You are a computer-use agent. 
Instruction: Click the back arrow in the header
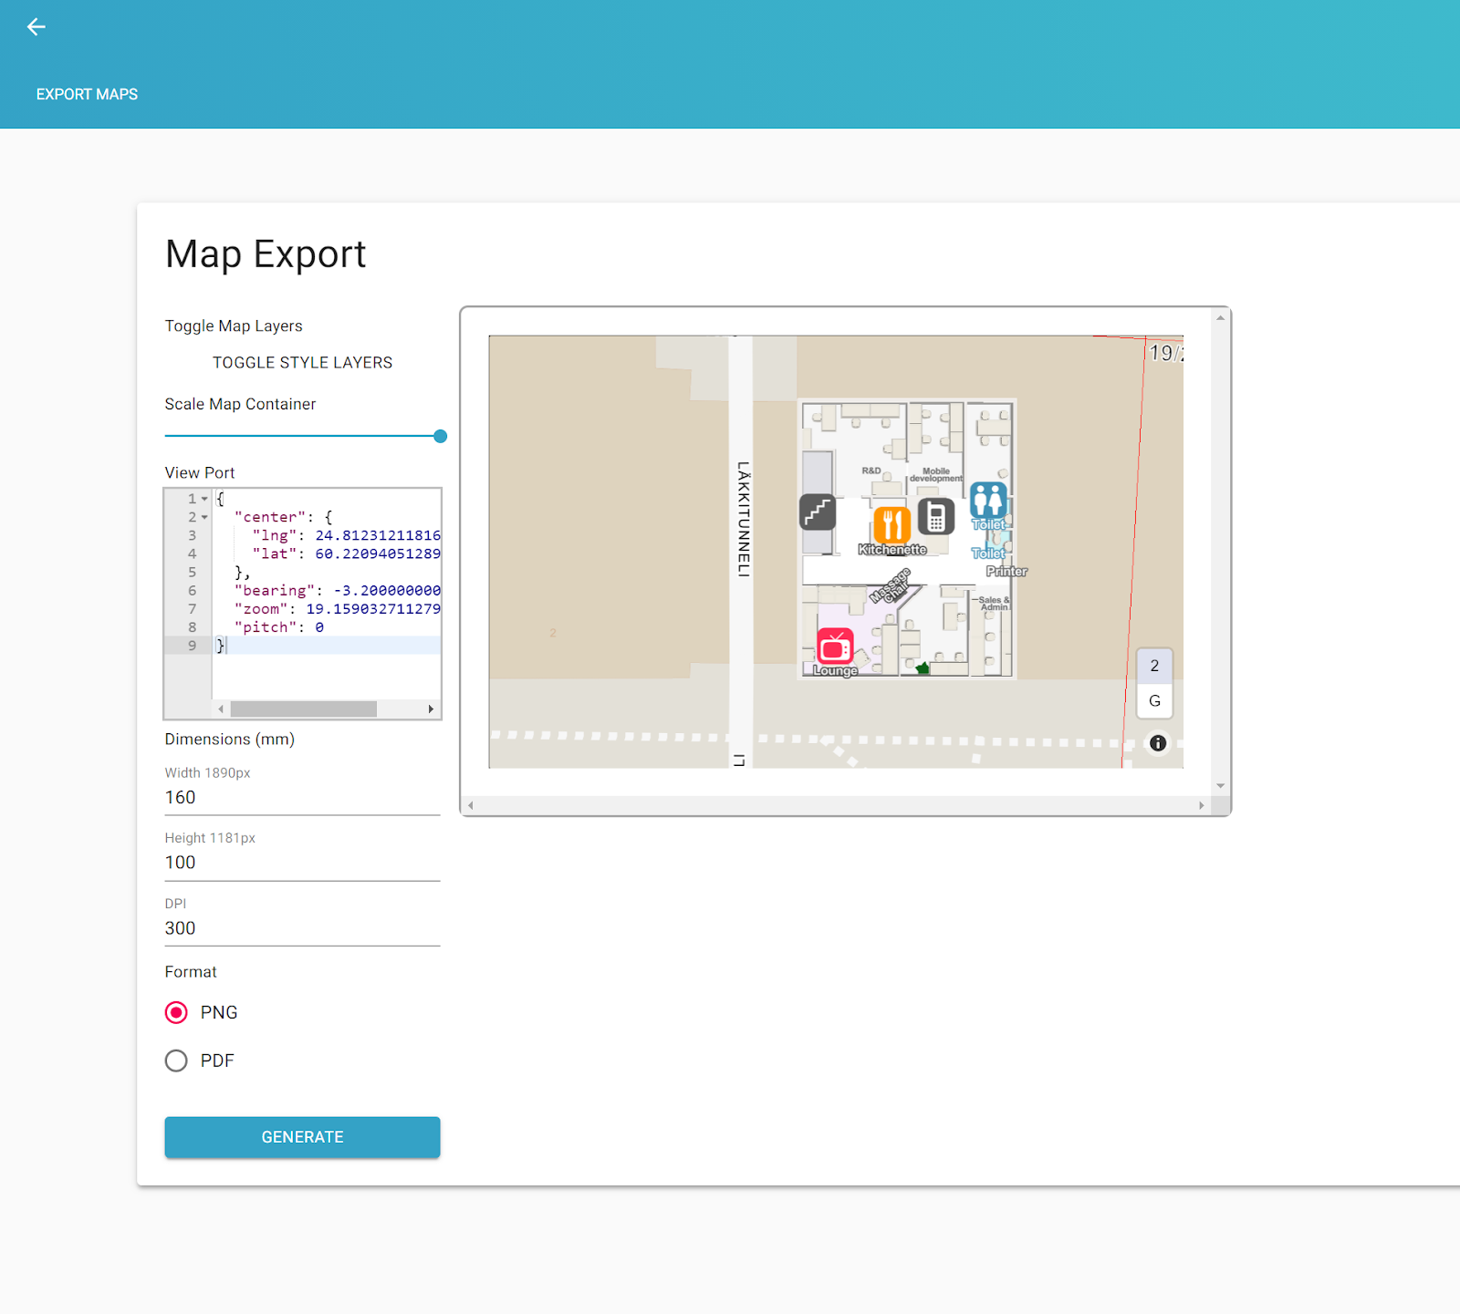(x=36, y=26)
